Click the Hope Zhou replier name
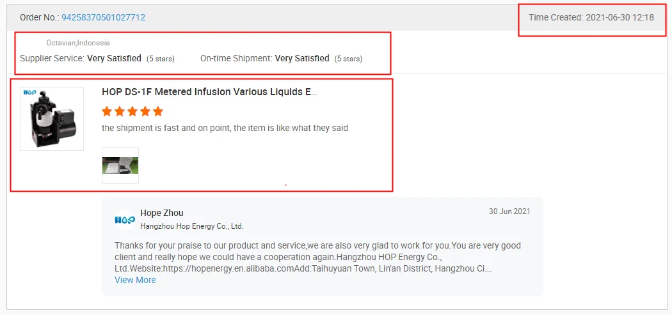The width and height of the screenshot is (672, 315). pos(162,213)
